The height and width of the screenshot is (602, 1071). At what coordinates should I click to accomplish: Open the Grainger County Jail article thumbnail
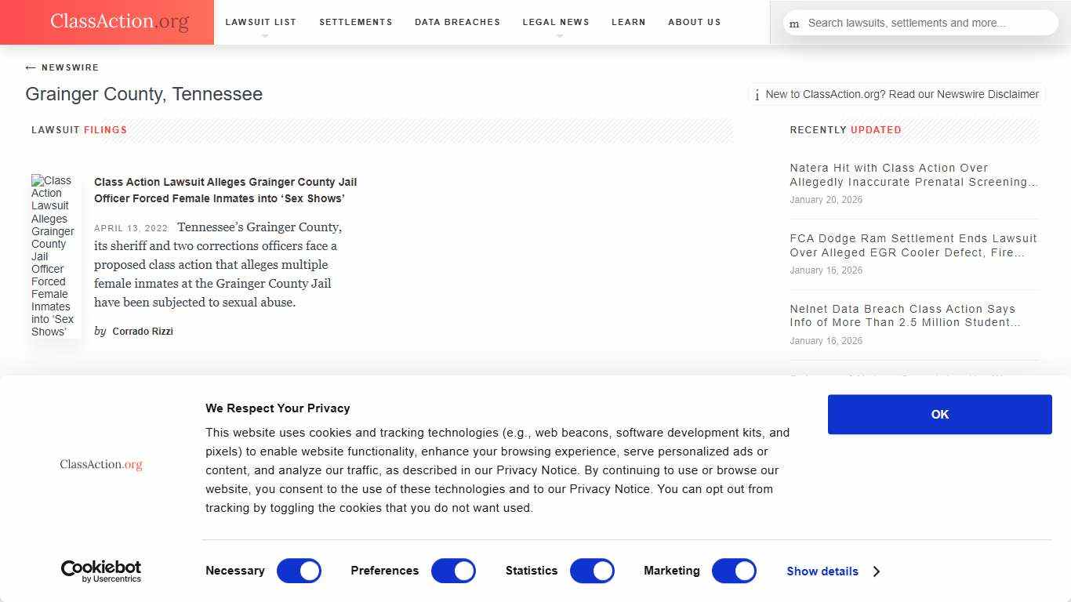point(53,256)
